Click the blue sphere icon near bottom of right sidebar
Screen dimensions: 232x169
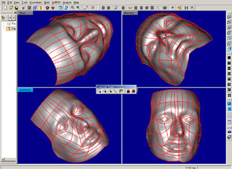(x=229, y=132)
